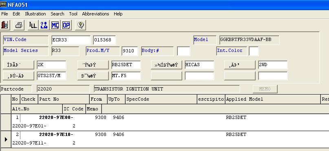Click the VIN code field ECR33
Screen dimensions: 329x151
[71, 40]
